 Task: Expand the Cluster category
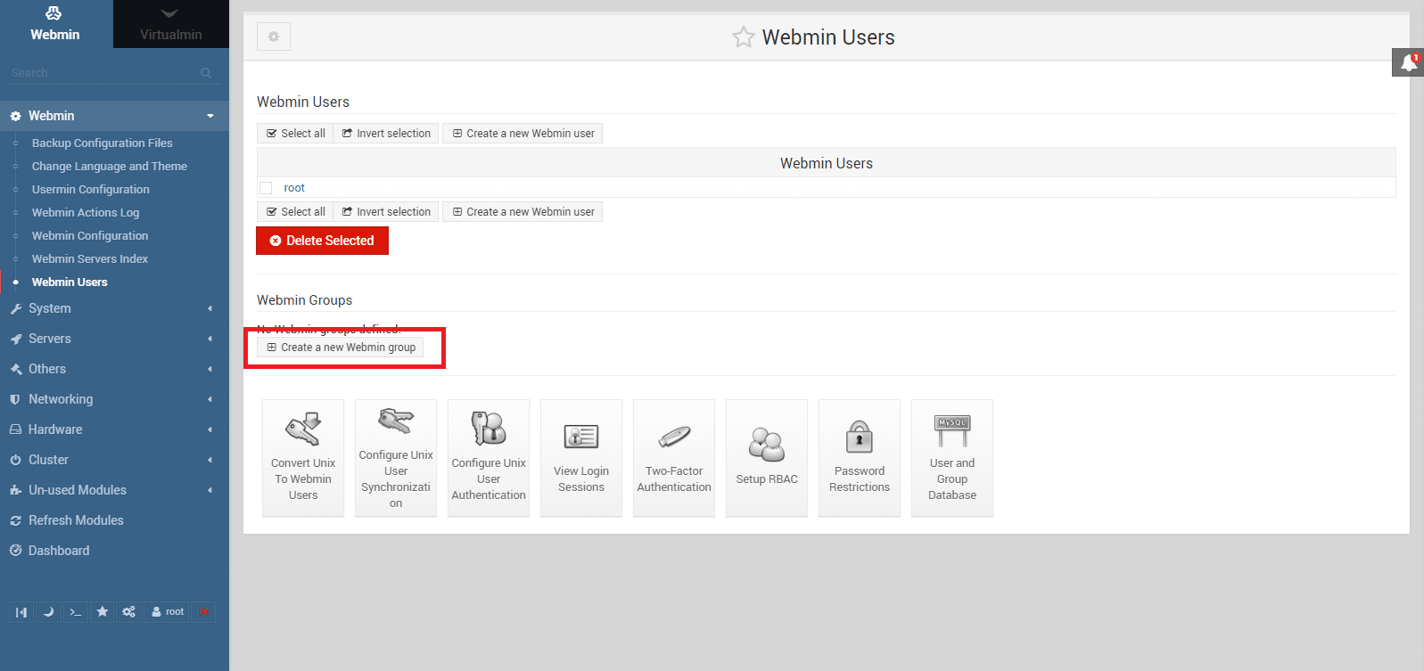tap(114, 460)
